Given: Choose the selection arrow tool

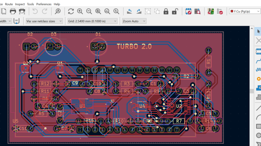Looking at the screenshot, I should pyautogui.click(x=258, y=31).
